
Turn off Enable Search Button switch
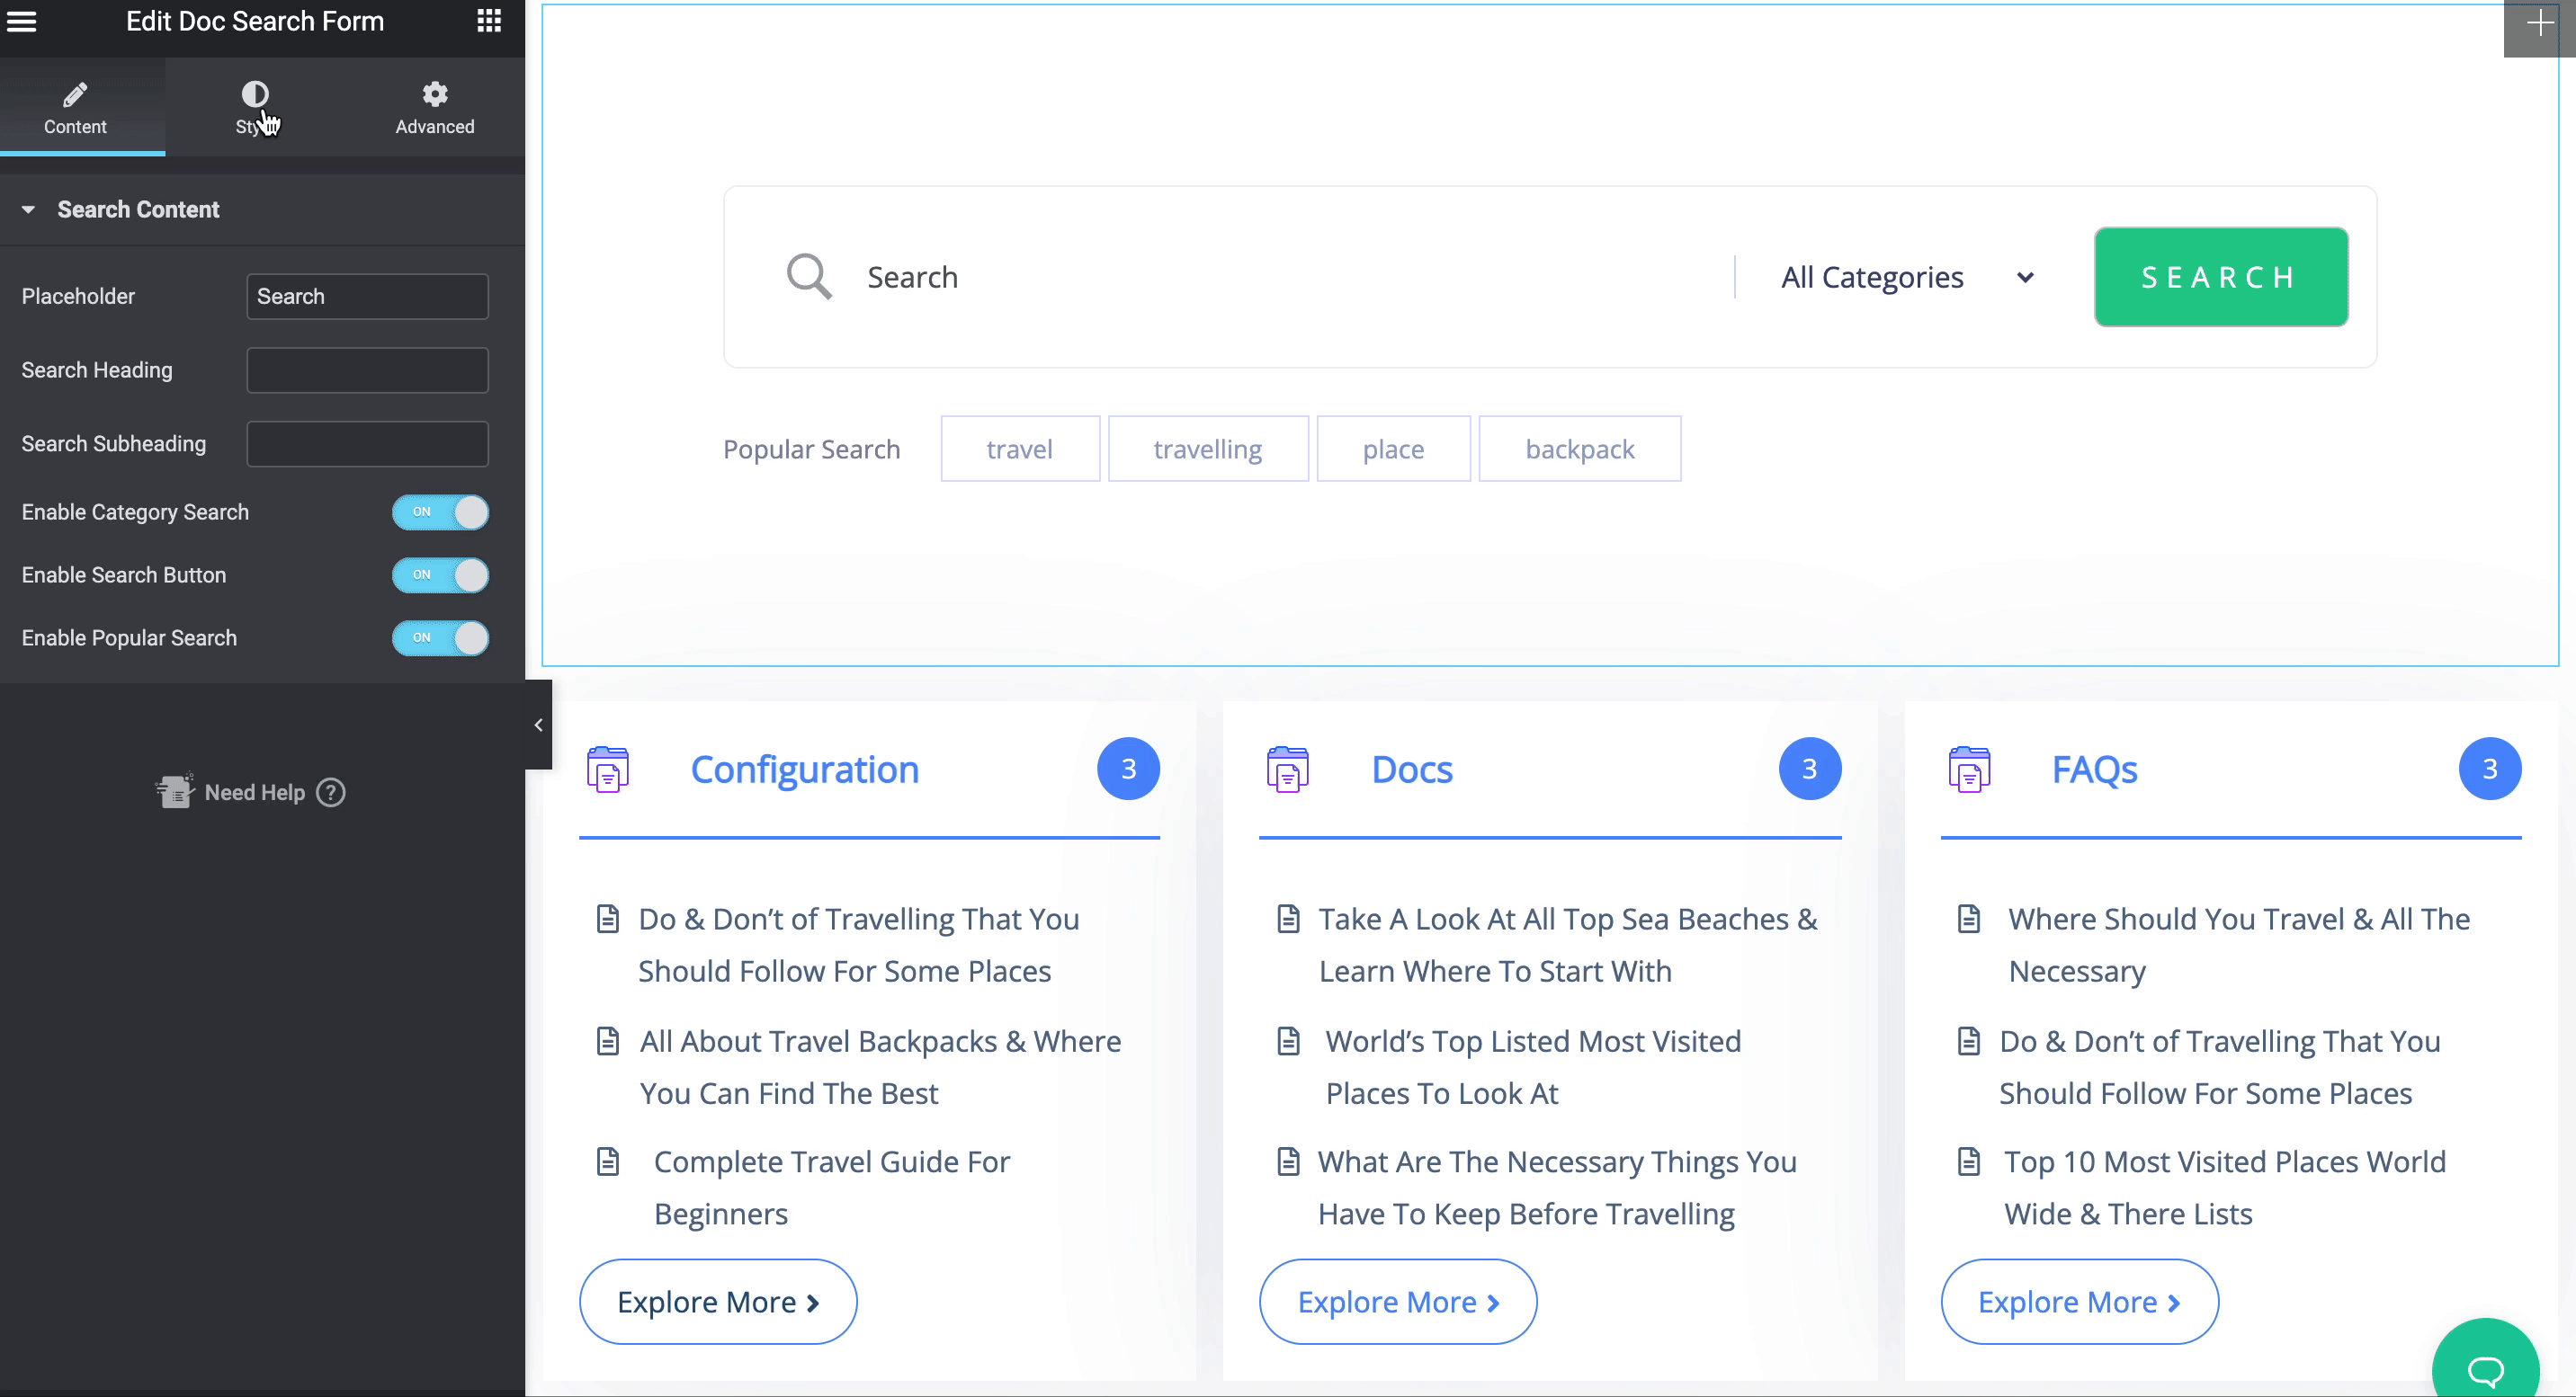coord(440,575)
